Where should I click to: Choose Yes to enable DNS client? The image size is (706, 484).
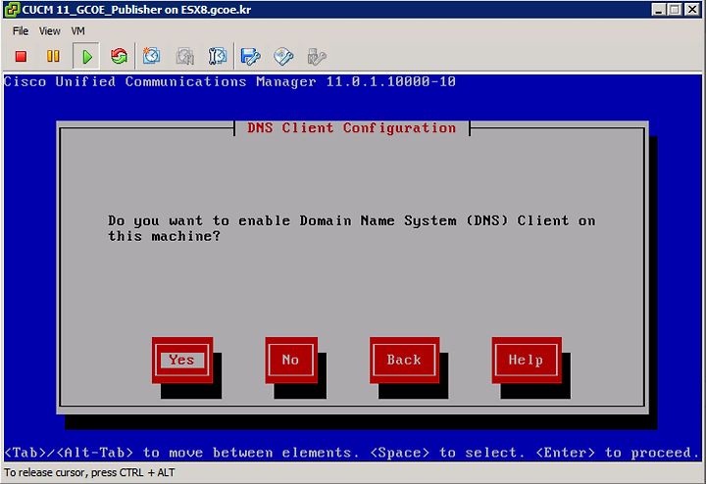pos(182,360)
